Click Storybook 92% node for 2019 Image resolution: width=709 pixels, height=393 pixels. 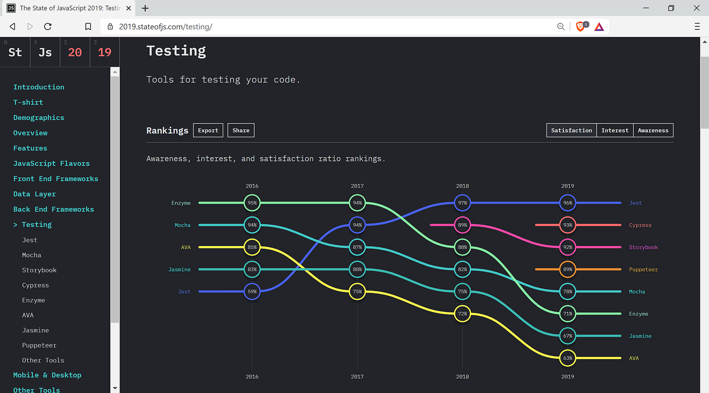point(568,247)
